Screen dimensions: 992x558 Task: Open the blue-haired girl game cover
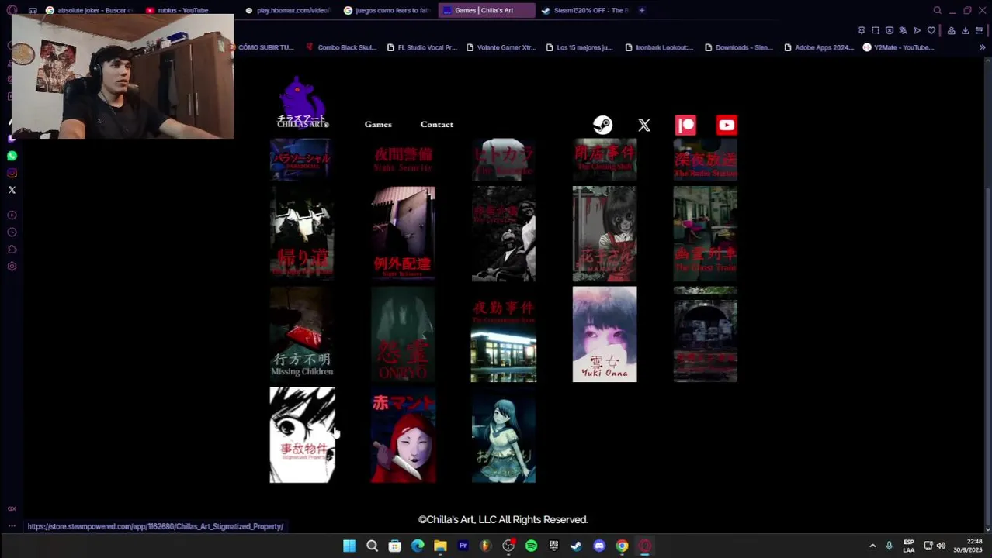[x=504, y=435]
